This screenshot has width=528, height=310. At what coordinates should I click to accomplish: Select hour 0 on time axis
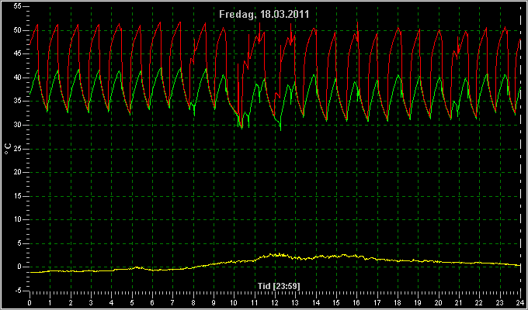click(30, 302)
